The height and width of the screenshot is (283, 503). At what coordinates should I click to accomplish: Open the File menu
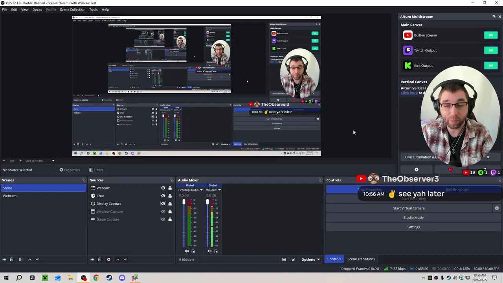coord(5,9)
